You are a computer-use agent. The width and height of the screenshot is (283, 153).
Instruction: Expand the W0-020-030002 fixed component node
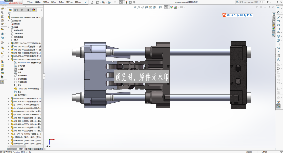coord(9,43)
